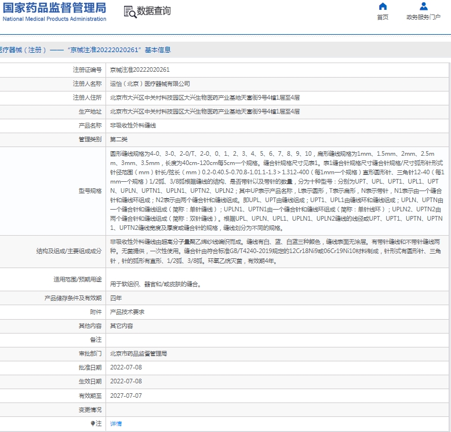Click the attachment value 产品技术要求

127,312
